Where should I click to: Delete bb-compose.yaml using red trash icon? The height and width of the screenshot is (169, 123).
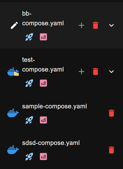pos(96,25)
